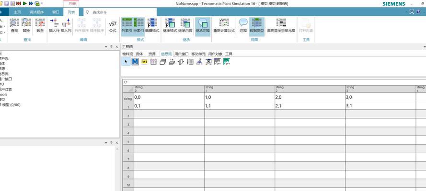Select the pointer tool in the toolbox
The image size is (426, 191).
point(126,62)
